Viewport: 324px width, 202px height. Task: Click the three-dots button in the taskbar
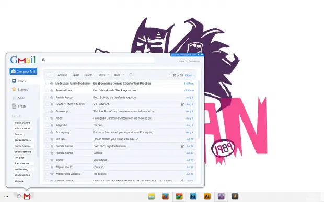(6, 197)
